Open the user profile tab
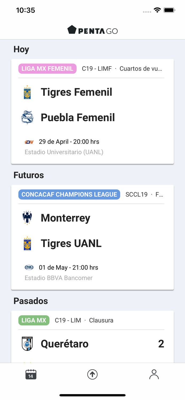Image resolution: width=185 pixels, height=400 pixels. 154,374
